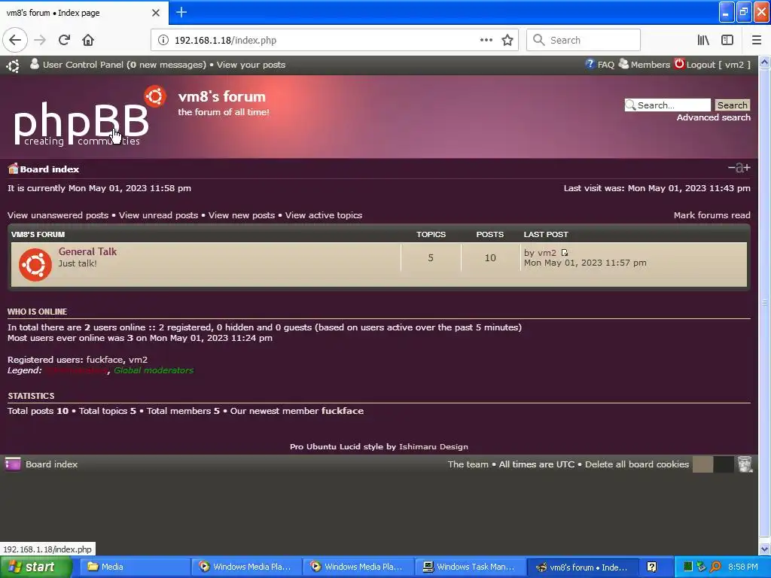
Task: Click the Logout power icon
Action: click(679, 64)
